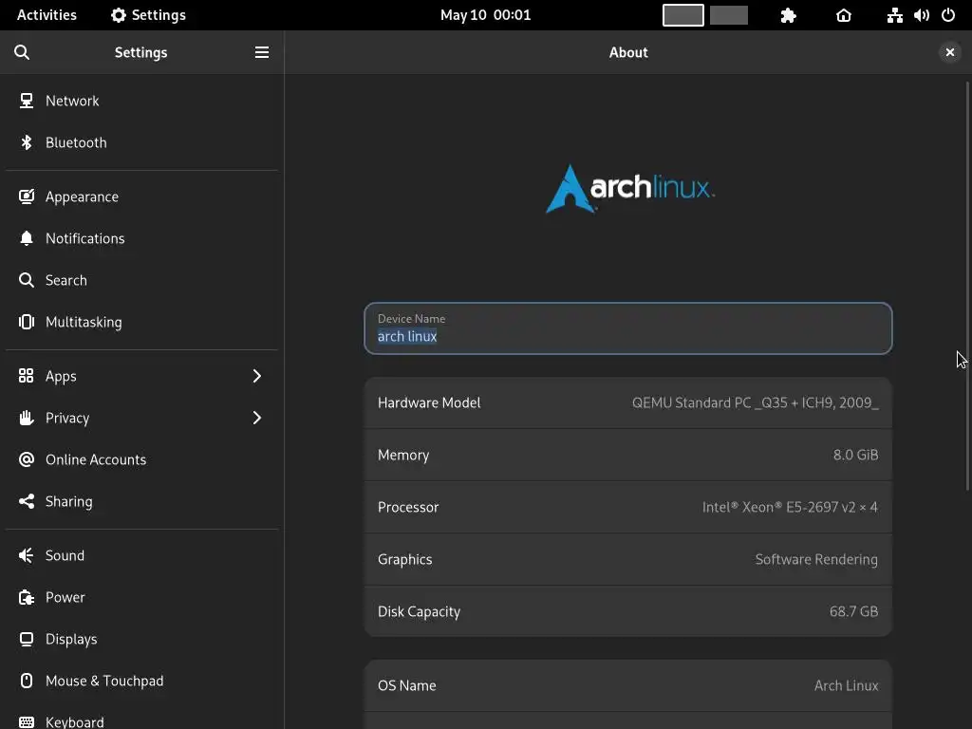Click the Multitasking icon in sidebar
Screen dimensions: 972x729
[26, 322]
